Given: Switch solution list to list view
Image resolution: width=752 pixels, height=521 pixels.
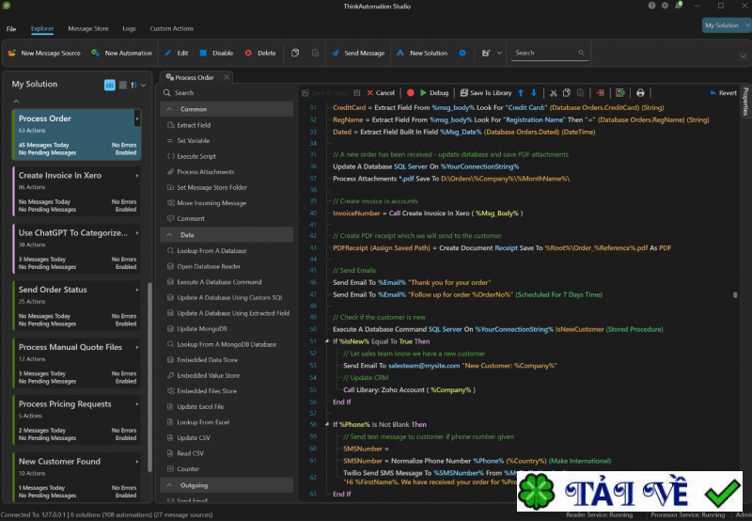Looking at the screenshot, I should coord(122,86).
